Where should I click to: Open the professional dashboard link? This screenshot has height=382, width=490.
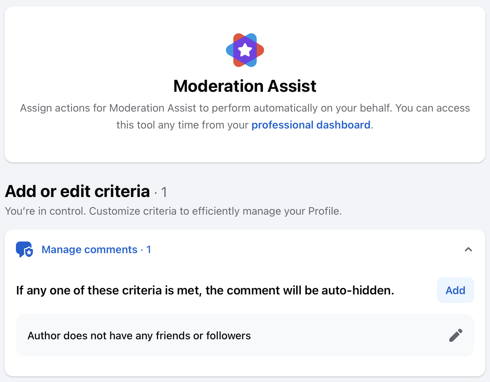point(310,125)
